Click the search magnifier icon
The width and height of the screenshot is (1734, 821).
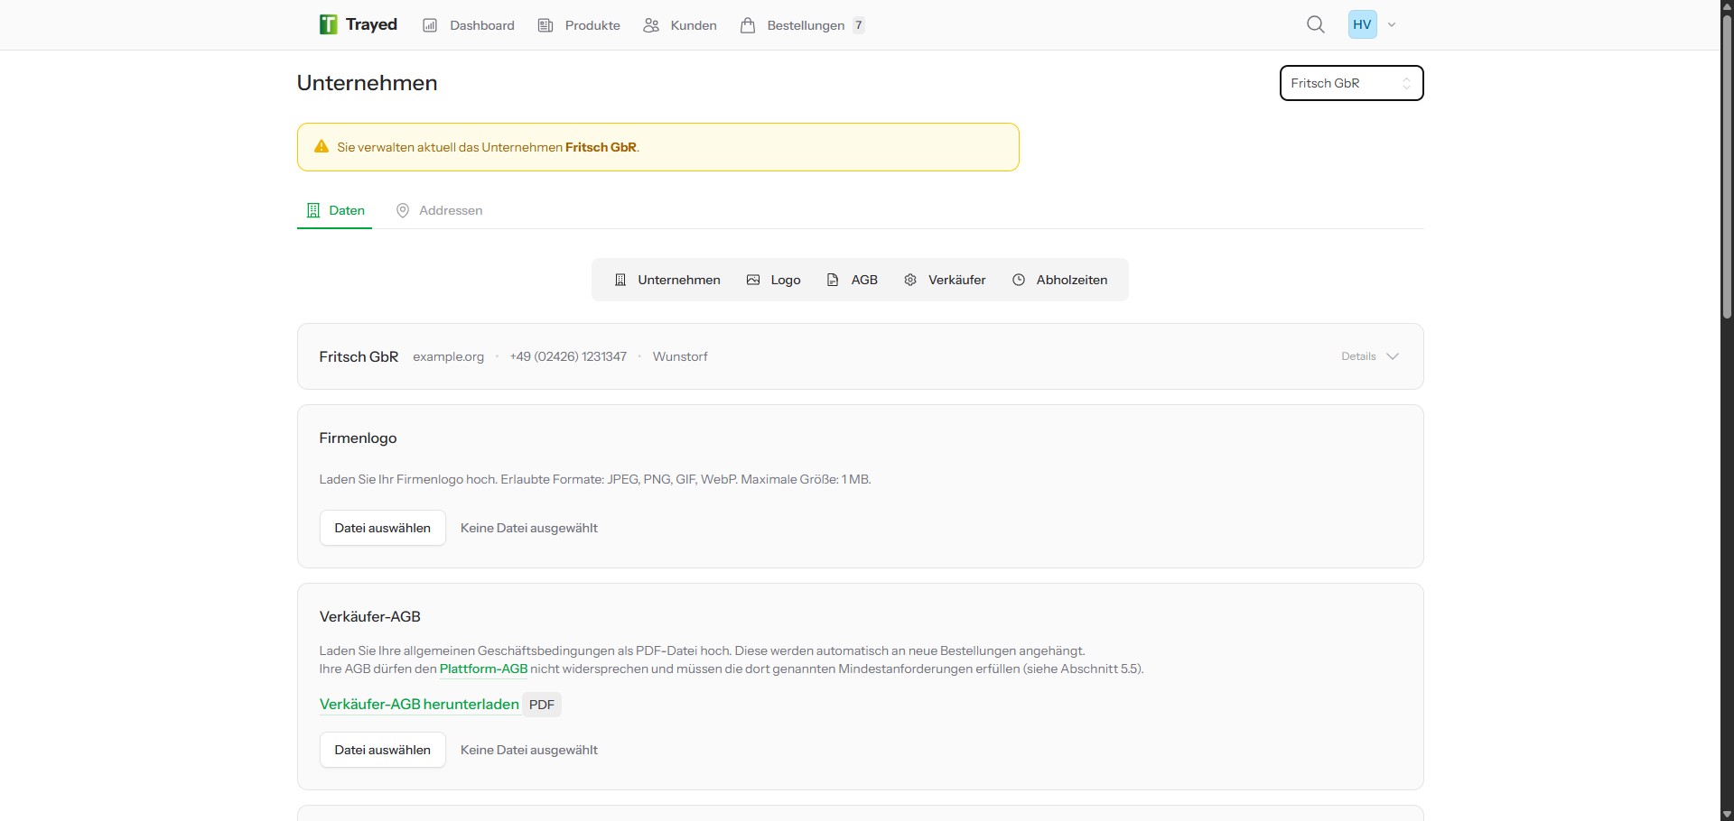pyautogui.click(x=1316, y=24)
